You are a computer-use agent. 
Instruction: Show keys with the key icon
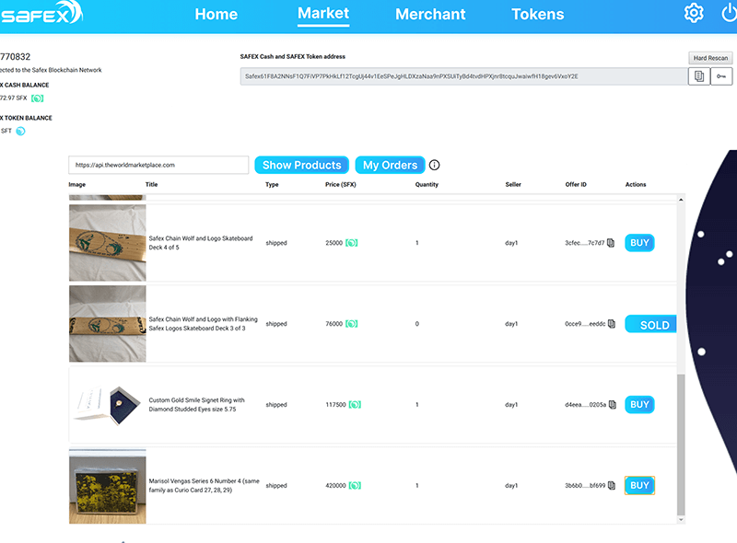[721, 76]
